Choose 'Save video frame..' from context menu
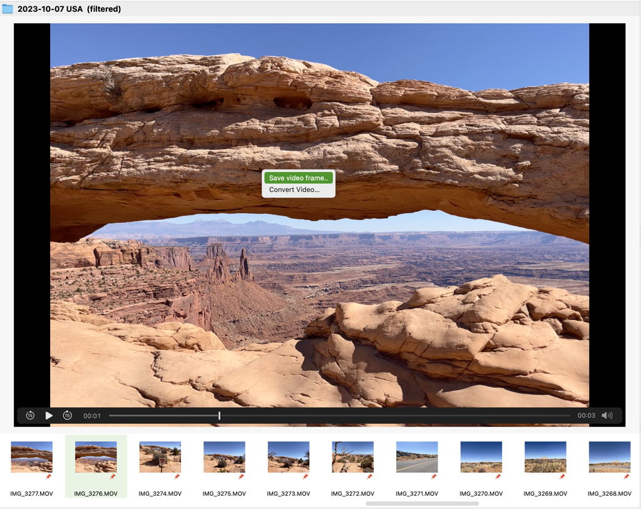Screen dimensions: 641x509 coord(298,178)
